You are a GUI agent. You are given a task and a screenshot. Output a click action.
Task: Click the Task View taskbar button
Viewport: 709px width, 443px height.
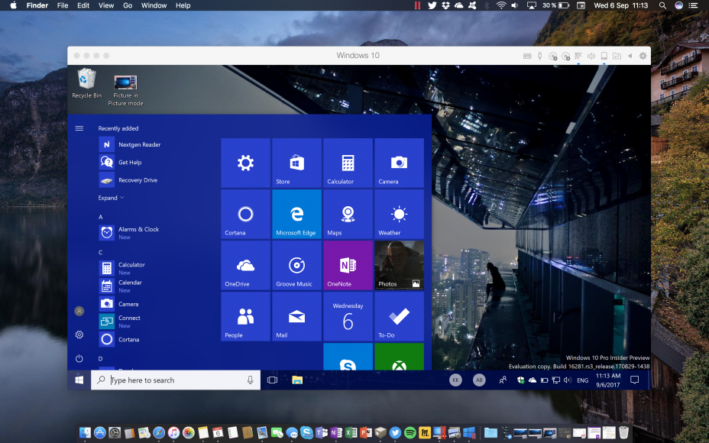(x=272, y=380)
